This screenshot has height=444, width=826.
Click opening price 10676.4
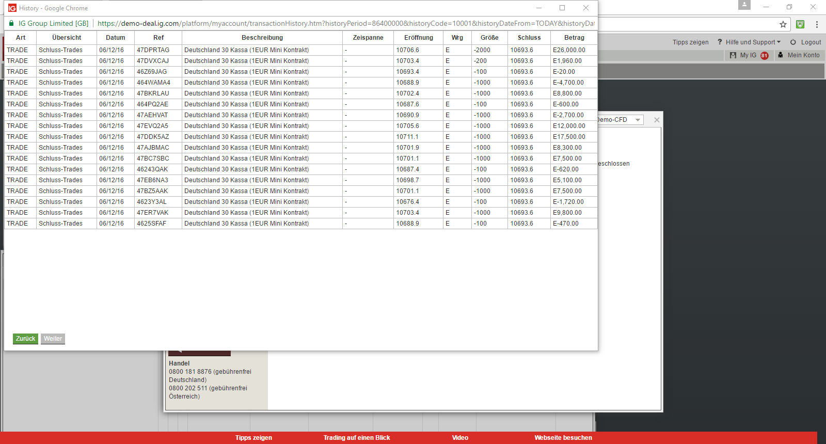pyautogui.click(x=408, y=202)
